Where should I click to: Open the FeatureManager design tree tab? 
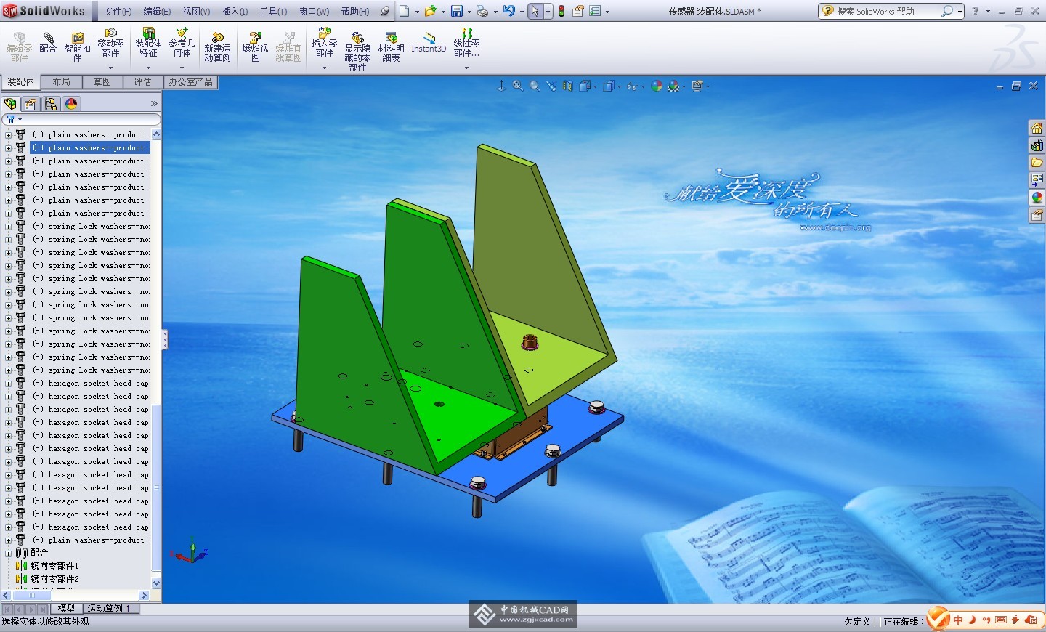[x=11, y=104]
